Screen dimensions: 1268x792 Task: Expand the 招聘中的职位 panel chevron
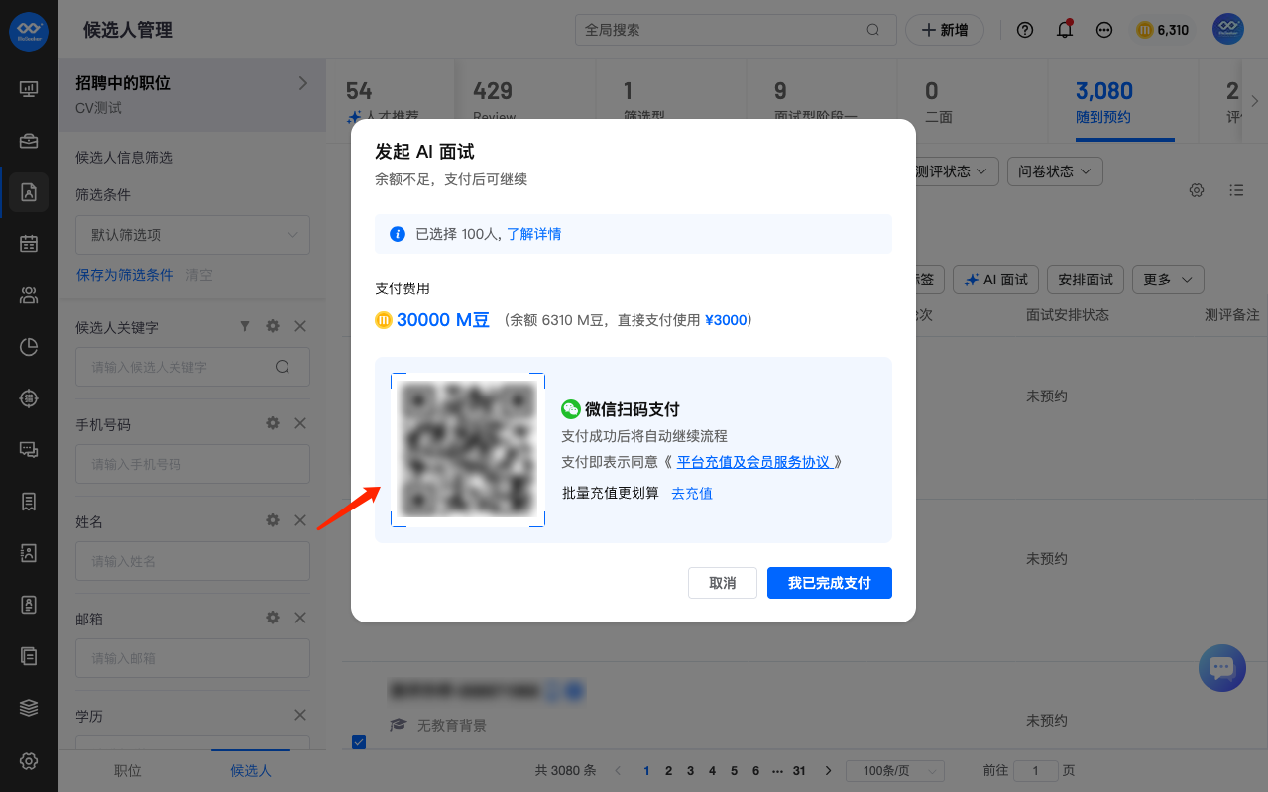coord(303,84)
